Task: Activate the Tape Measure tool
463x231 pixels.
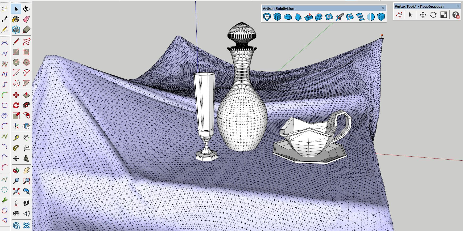Action: pyautogui.click(x=16, y=137)
